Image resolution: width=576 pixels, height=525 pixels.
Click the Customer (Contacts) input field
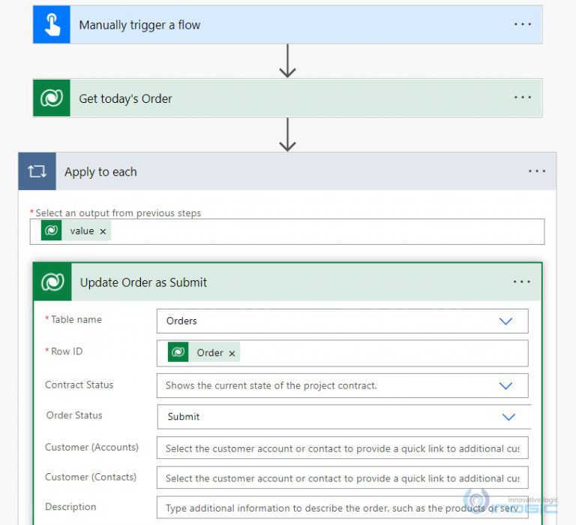click(x=342, y=478)
